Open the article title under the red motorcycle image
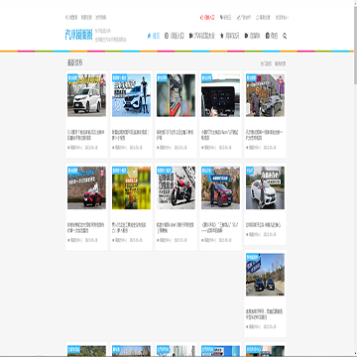 click(176, 228)
